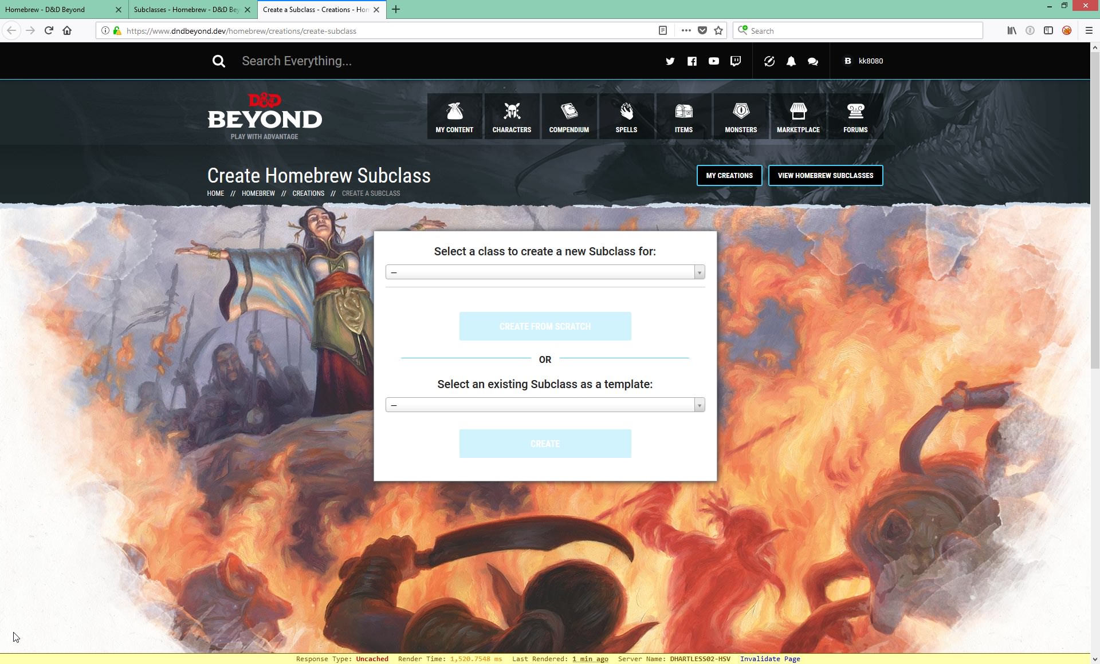Open a new browser tab
This screenshot has height=664, width=1100.
(396, 10)
